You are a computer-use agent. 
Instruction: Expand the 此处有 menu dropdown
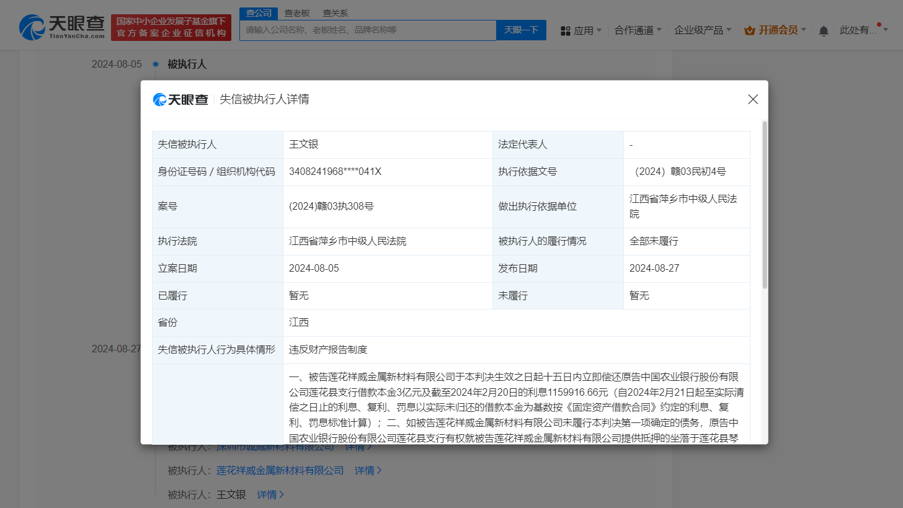(863, 30)
